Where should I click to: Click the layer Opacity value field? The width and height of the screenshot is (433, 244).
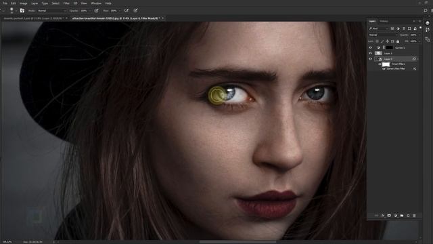pos(413,35)
